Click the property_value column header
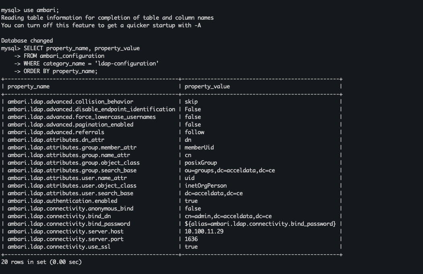This screenshot has height=274, width=423. 207,86
